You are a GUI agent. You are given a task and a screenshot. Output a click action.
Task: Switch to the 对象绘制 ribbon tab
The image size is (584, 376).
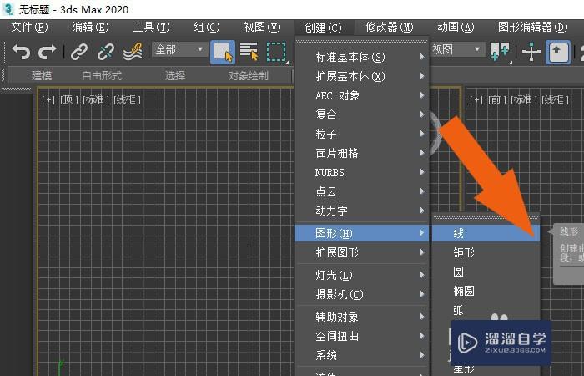coord(249,76)
